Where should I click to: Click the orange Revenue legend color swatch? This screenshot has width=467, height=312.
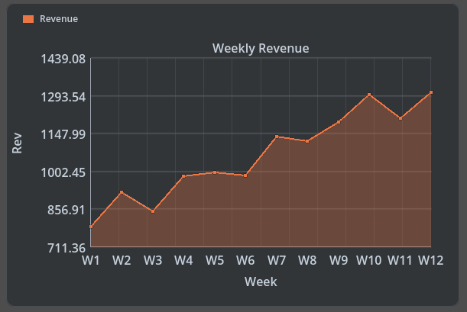[x=28, y=19]
